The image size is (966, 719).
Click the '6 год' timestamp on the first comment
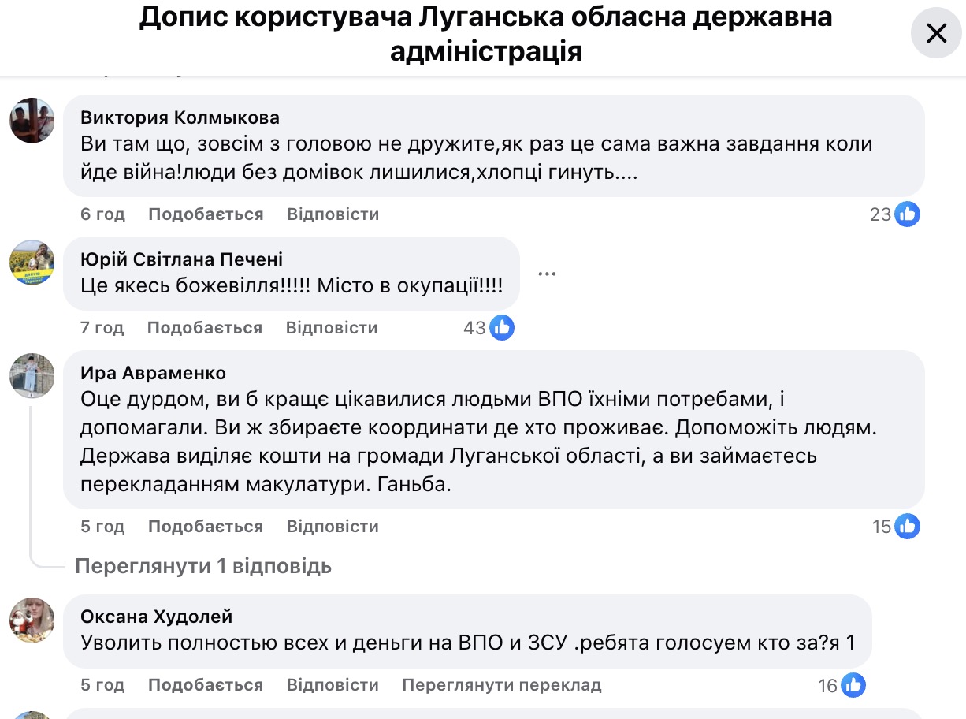(102, 214)
